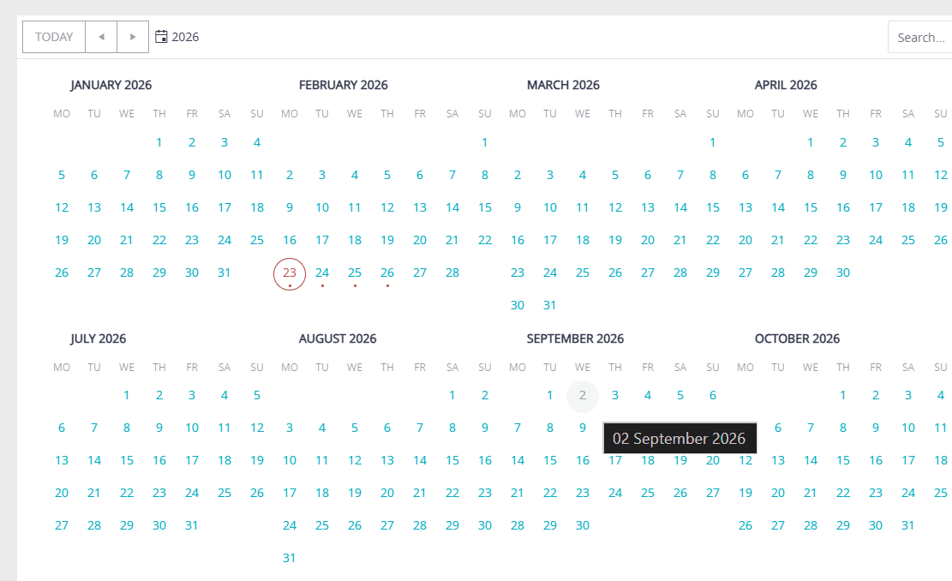This screenshot has width=952, height=581.
Task: Select July 22
Action: pos(126,493)
